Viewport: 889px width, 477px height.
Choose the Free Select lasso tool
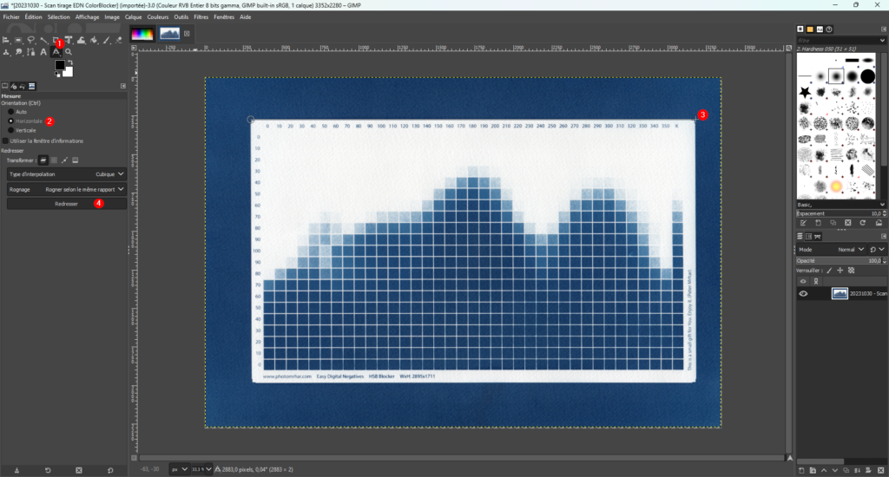click(x=31, y=40)
